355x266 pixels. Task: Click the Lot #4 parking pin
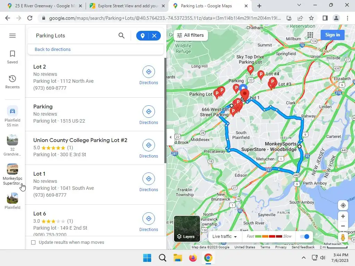pyautogui.click(x=261, y=75)
